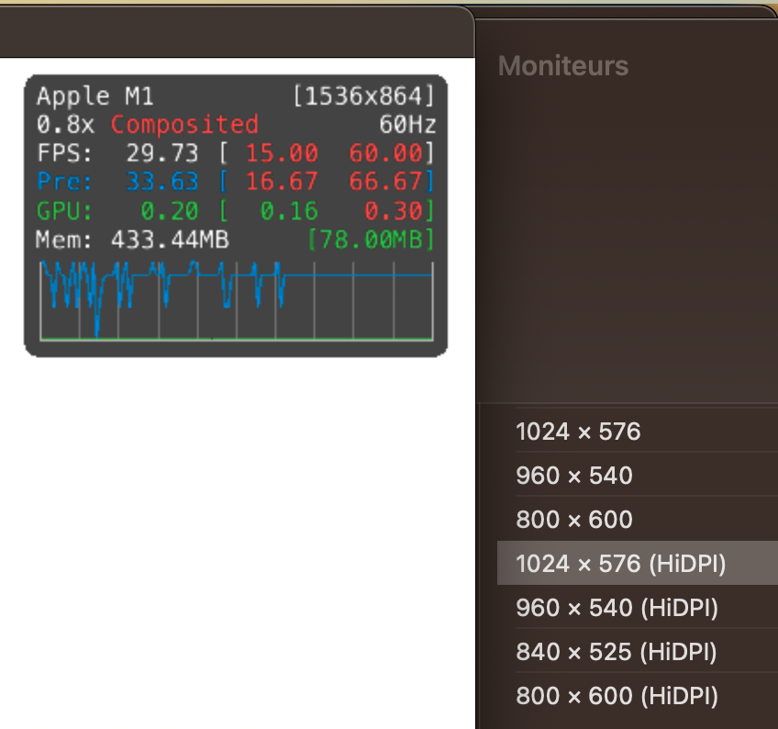This screenshot has height=729, width=778.
Task: Click the 0.8x scale value
Action: click(65, 124)
